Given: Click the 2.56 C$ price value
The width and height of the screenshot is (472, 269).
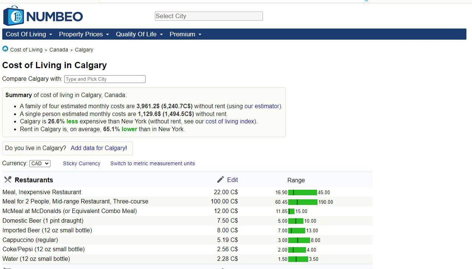Looking at the screenshot, I should tap(227, 249).
